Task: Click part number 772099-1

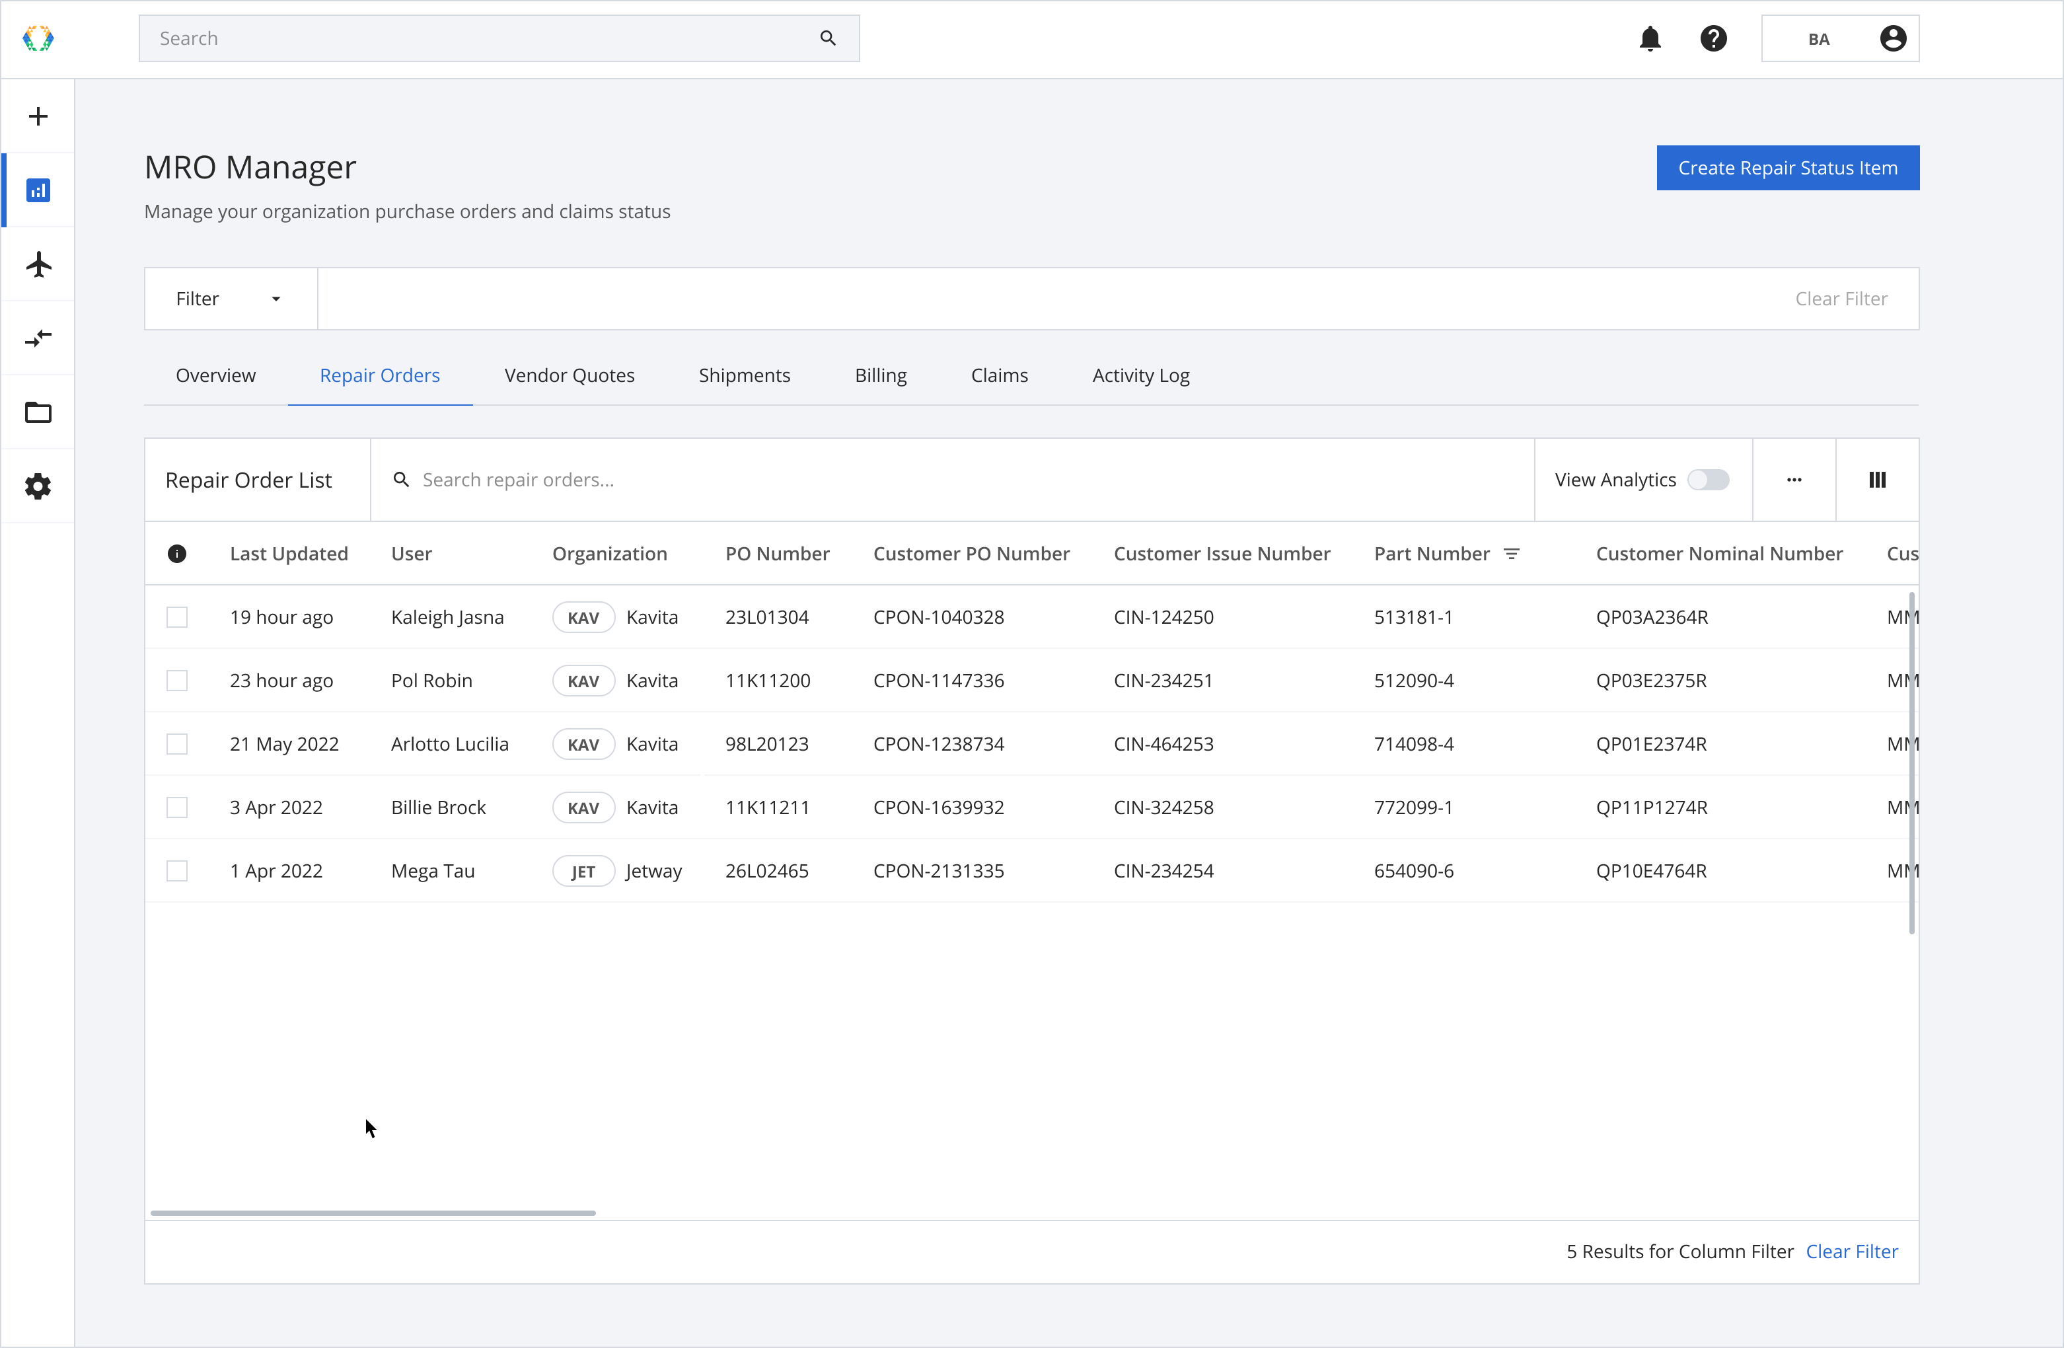Action: [1414, 807]
